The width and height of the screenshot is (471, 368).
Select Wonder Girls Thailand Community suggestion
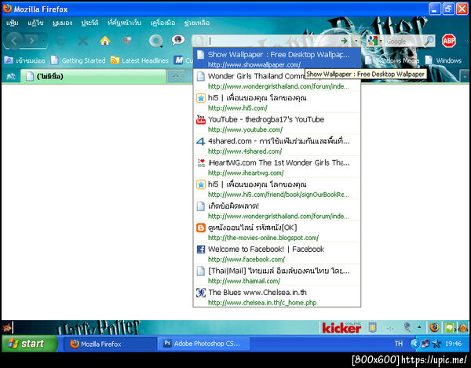[276, 81]
